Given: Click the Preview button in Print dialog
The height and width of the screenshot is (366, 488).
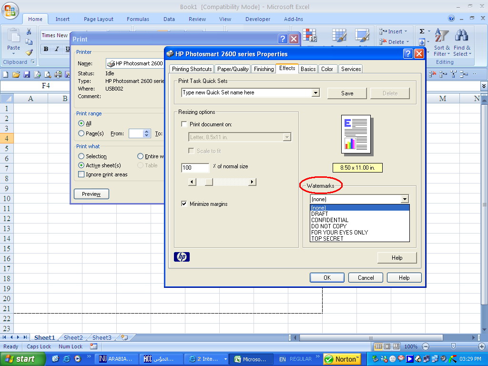Looking at the screenshot, I should 91,194.
